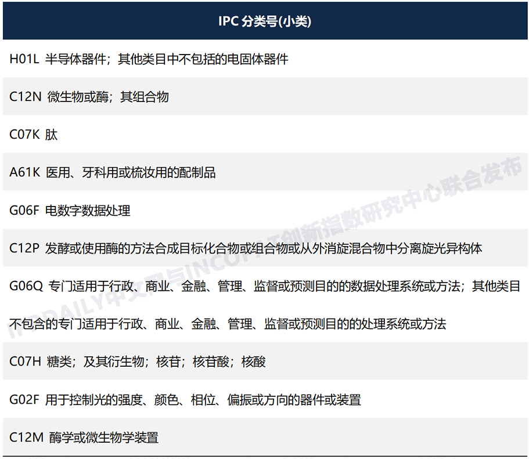The width and height of the screenshot is (529, 459).
Task: Select the row H01L 半导体器件
Action: (265, 59)
